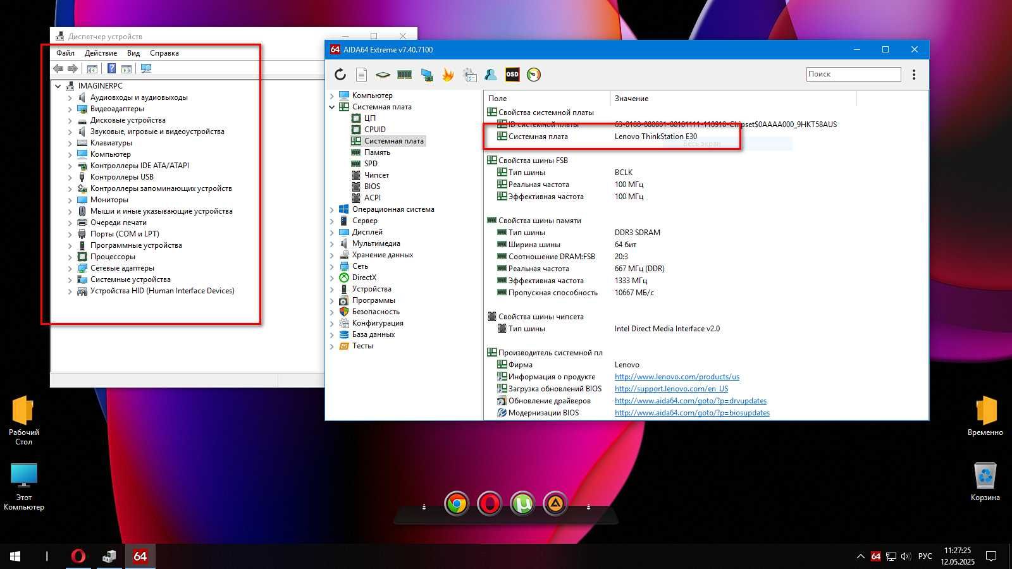Launch Google Chrome from the dock
The width and height of the screenshot is (1012, 569).
457,504
